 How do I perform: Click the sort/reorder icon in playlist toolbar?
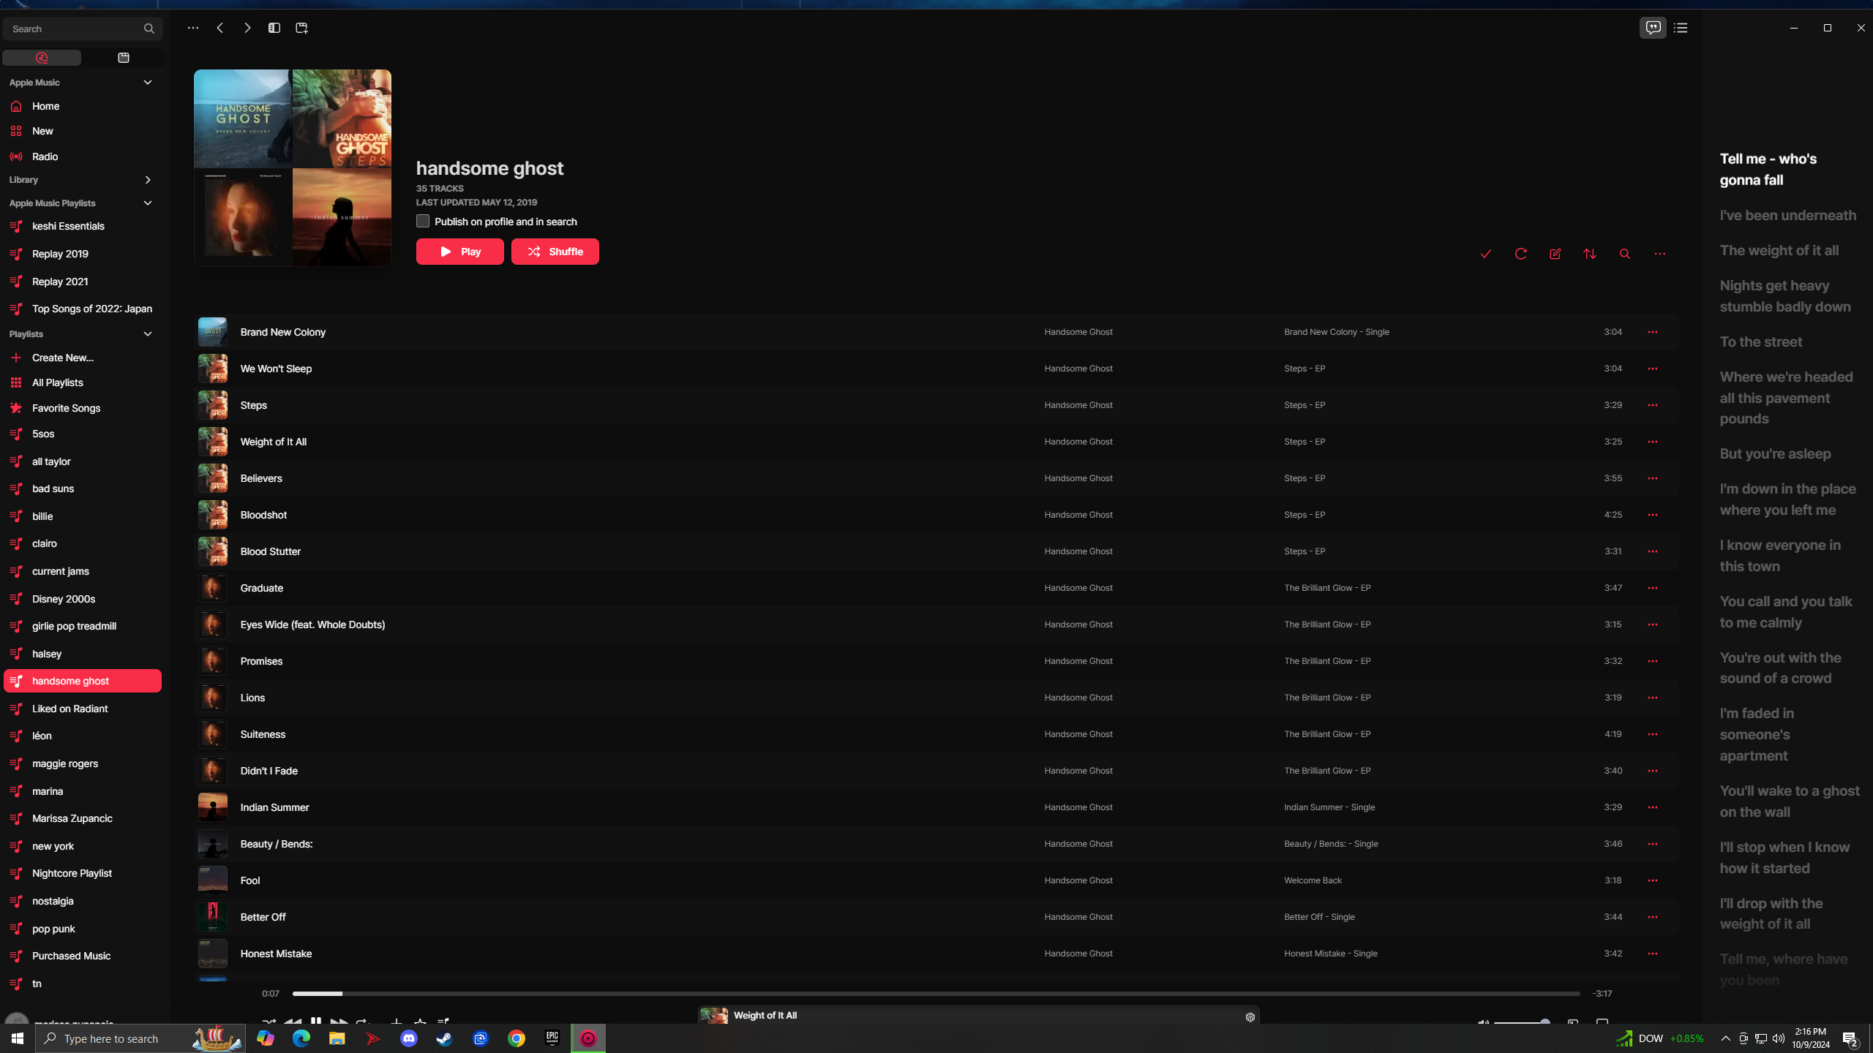[1590, 253]
